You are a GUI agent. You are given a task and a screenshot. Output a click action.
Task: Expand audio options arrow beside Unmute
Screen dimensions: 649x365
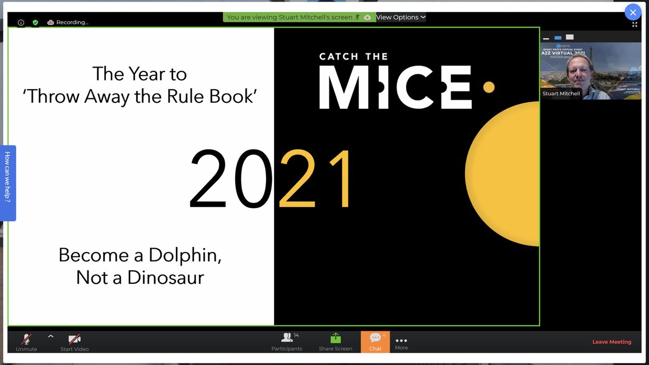[x=50, y=336]
